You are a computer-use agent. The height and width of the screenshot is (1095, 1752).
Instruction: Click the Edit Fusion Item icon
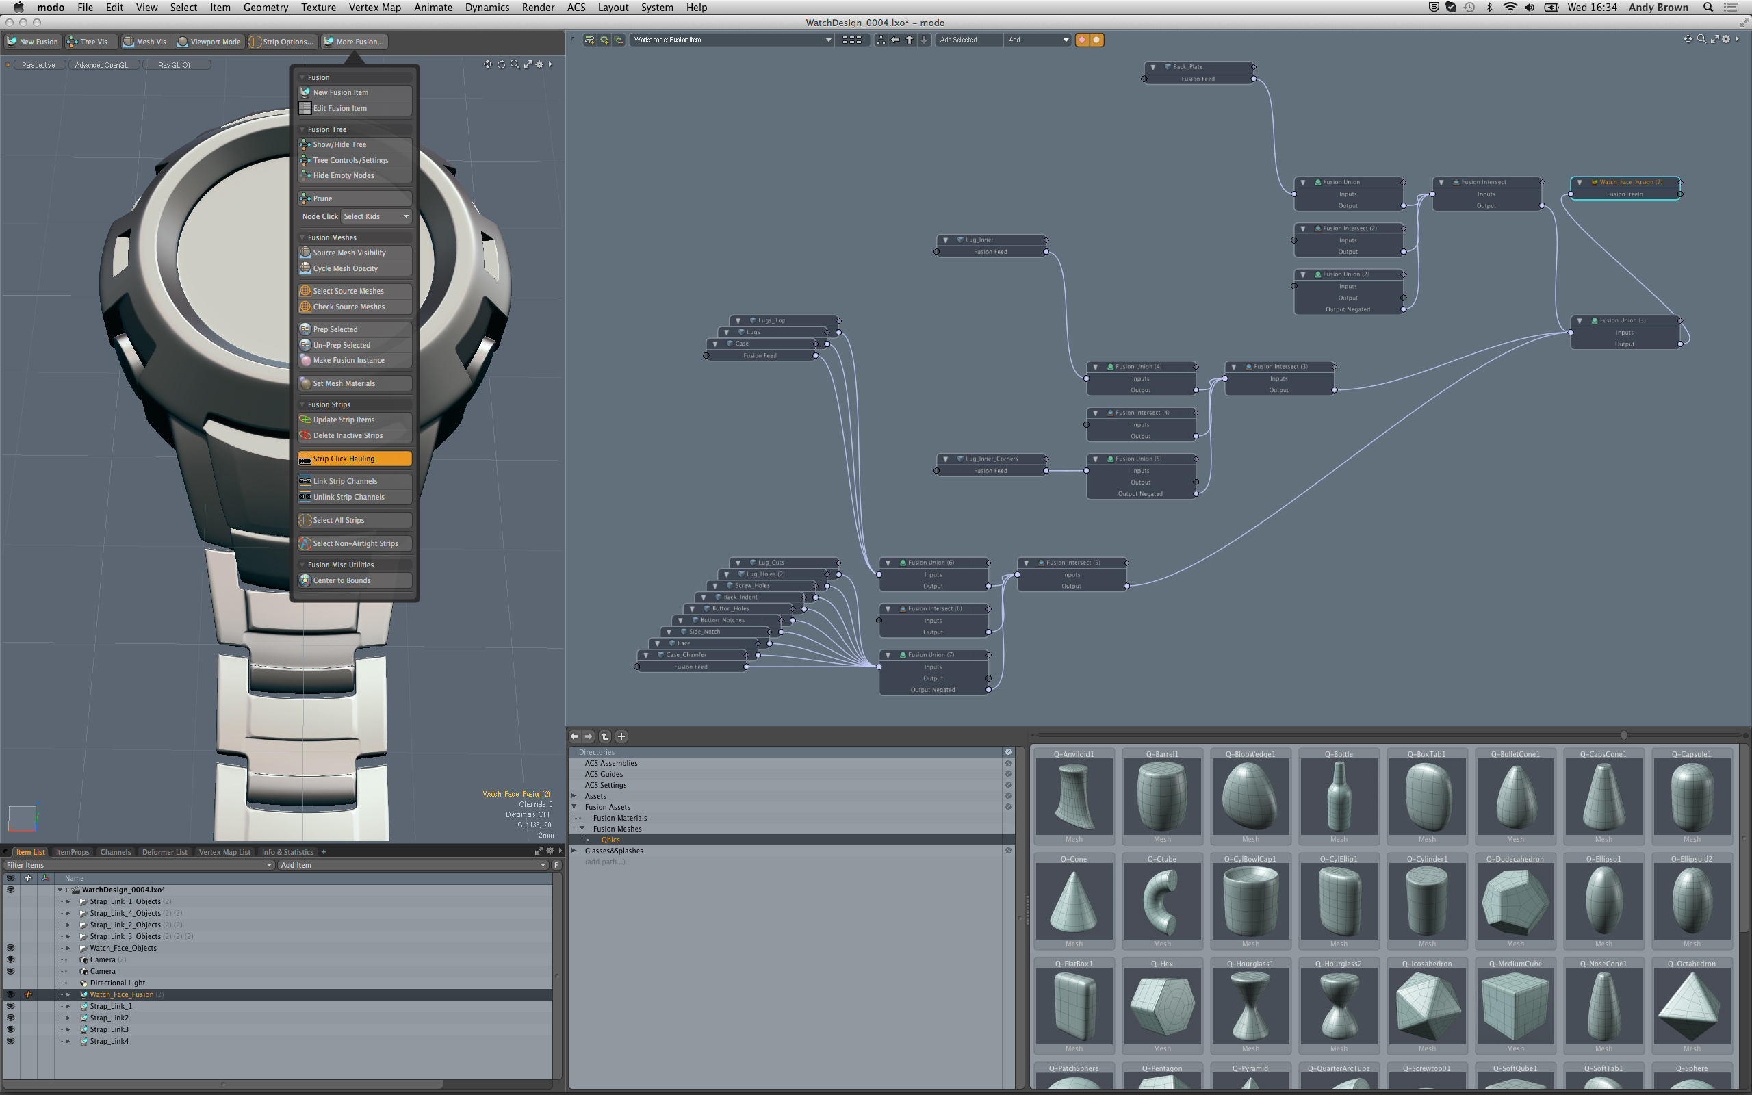(305, 109)
